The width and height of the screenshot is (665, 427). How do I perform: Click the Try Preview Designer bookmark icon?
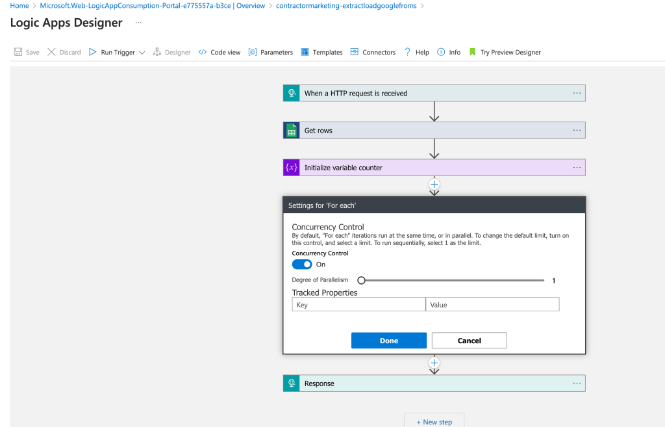pyautogui.click(x=473, y=52)
